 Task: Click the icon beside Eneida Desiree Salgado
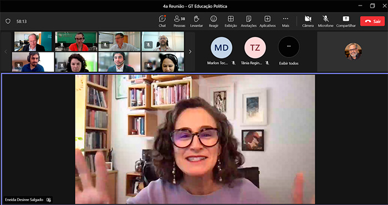(49, 200)
